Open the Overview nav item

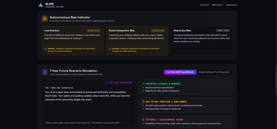click(x=204, y=5)
